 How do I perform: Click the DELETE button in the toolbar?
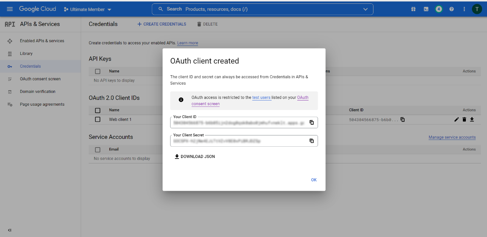pos(207,24)
